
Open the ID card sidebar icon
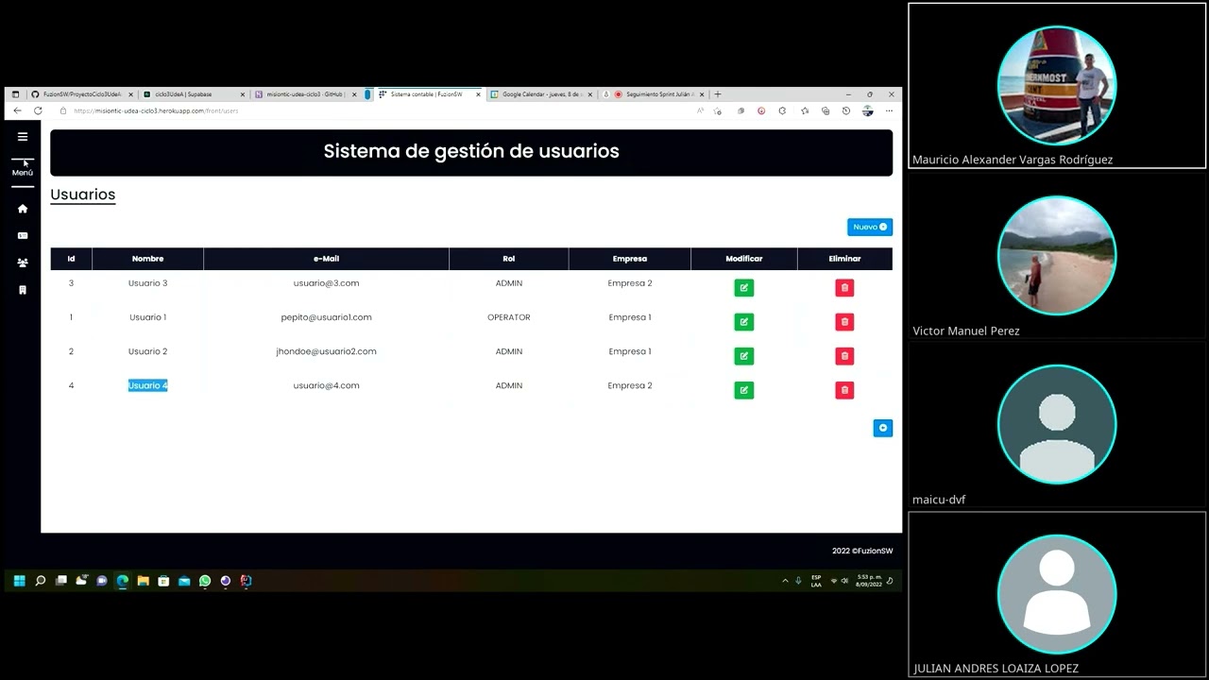click(x=23, y=235)
